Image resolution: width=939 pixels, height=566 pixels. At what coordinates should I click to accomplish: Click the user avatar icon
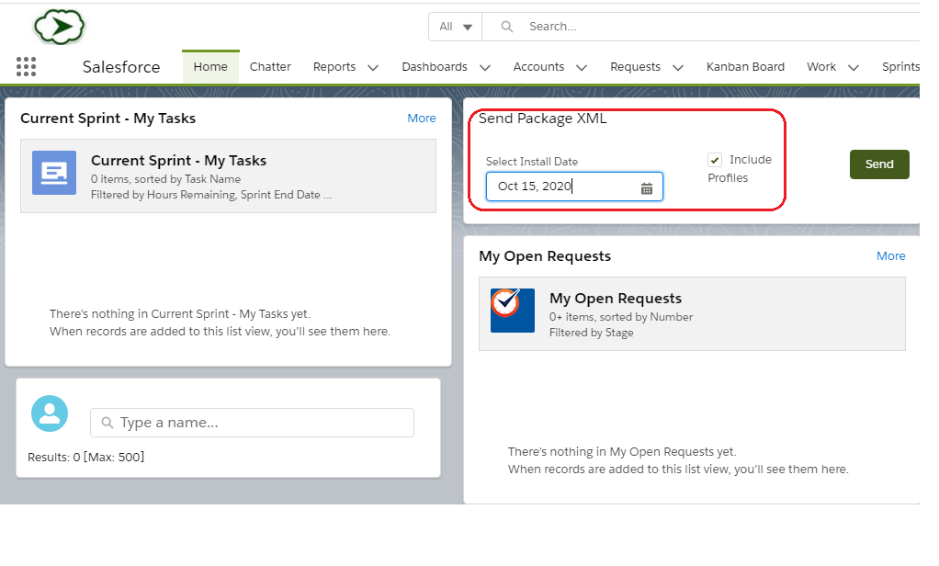click(x=50, y=413)
